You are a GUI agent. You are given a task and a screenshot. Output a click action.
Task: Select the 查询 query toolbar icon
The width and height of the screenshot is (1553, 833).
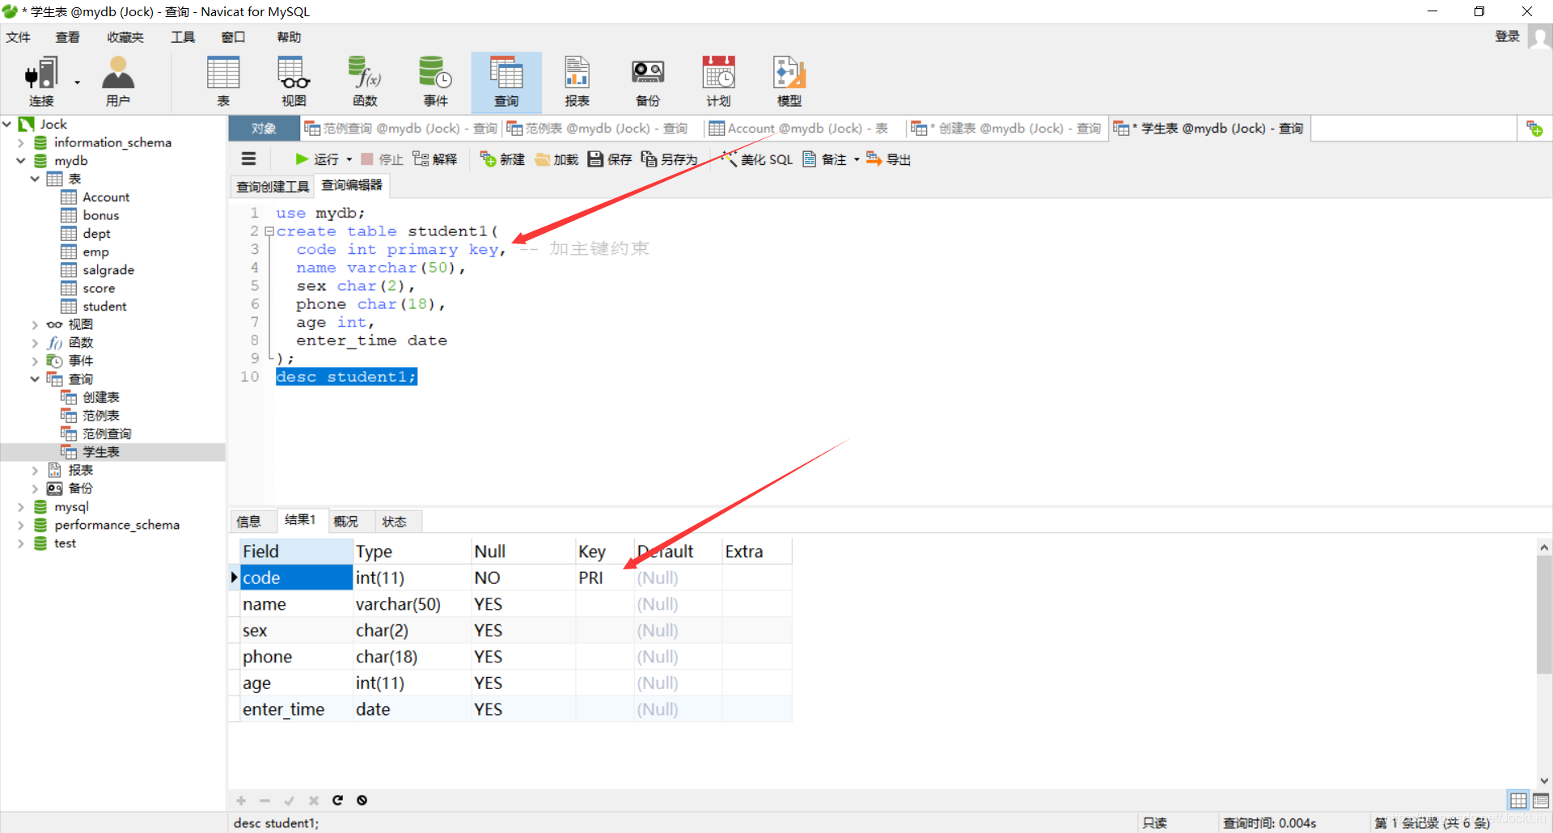[x=506, y=81]
